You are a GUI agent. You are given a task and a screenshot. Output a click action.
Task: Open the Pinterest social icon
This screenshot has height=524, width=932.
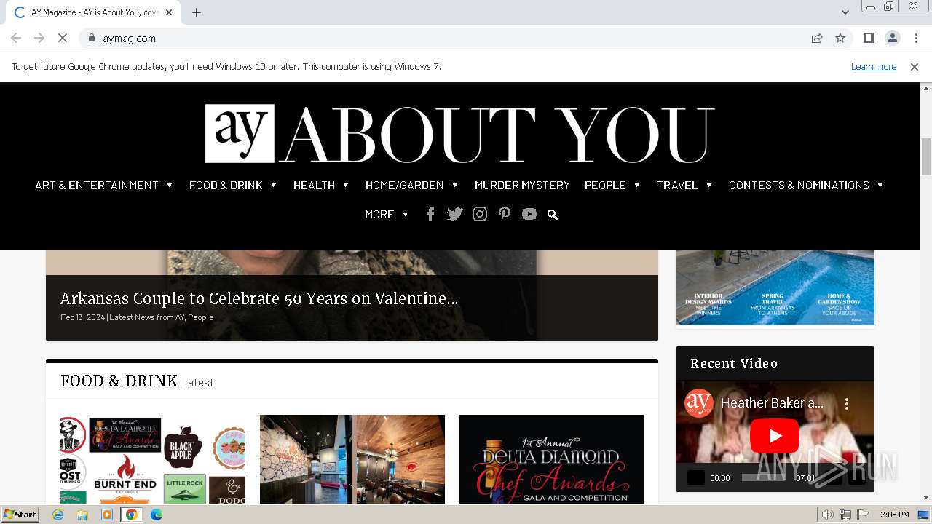click(x=505, y=214)
